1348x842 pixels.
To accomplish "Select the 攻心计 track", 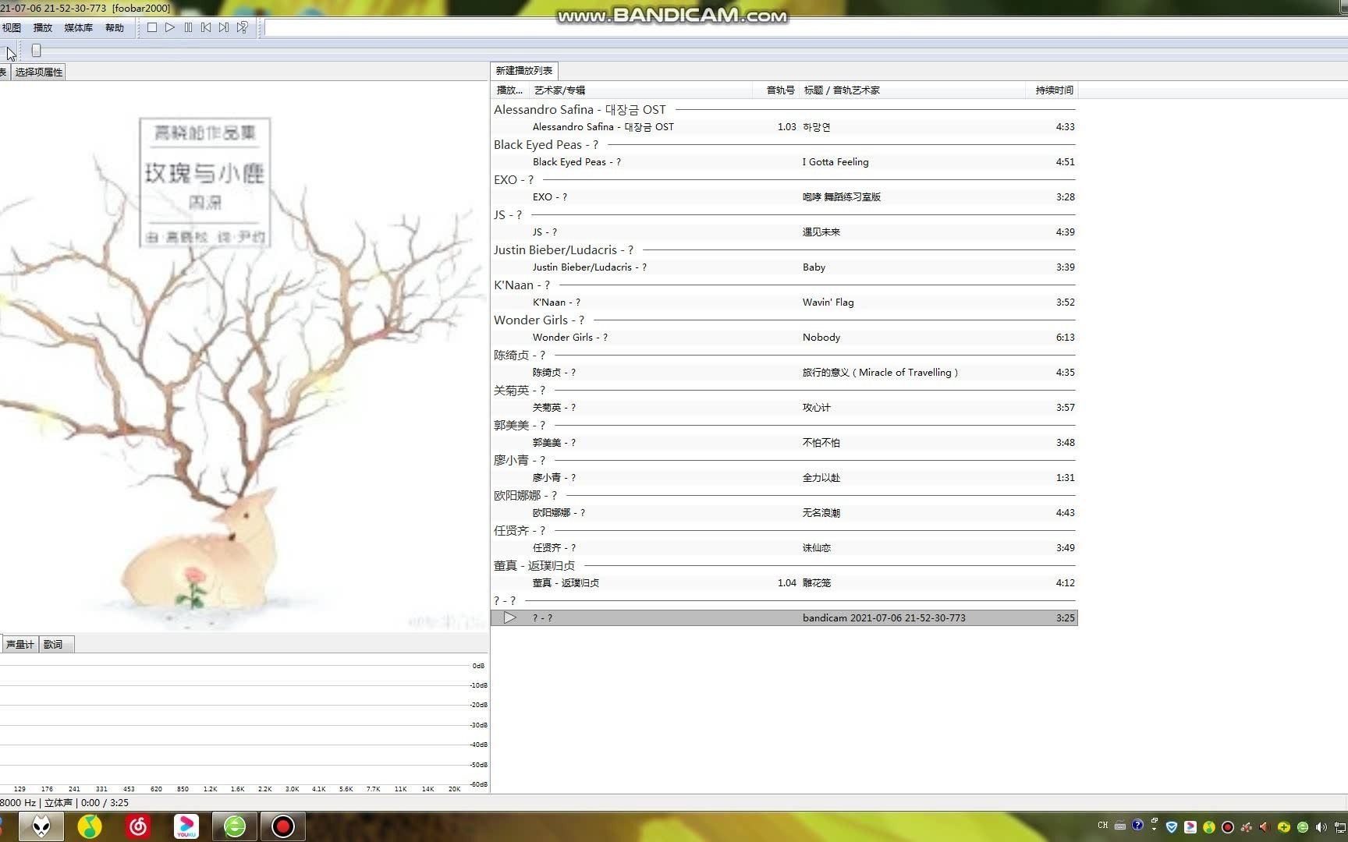I will [x=784, y=407].
